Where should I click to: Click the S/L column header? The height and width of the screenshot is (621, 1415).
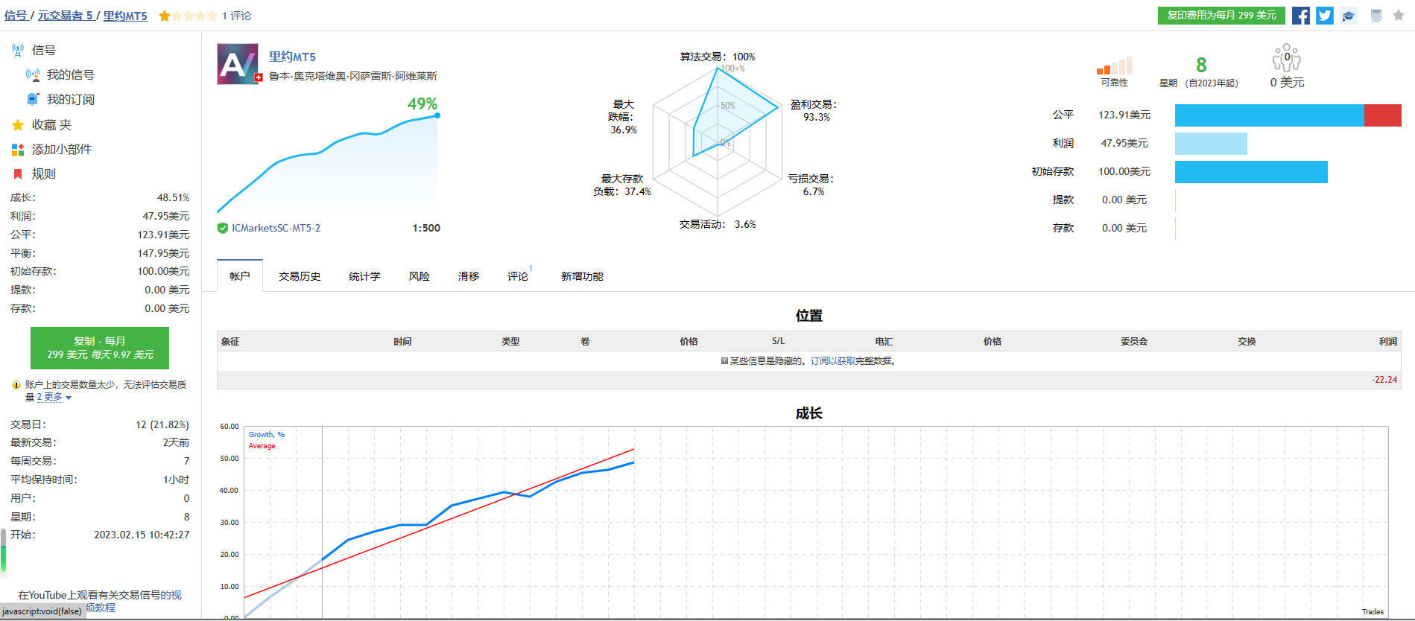coord(779,342)
